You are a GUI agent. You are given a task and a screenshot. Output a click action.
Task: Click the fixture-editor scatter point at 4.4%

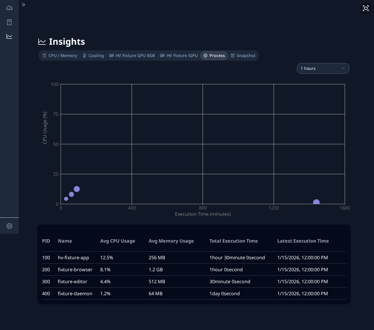(66, 199)
